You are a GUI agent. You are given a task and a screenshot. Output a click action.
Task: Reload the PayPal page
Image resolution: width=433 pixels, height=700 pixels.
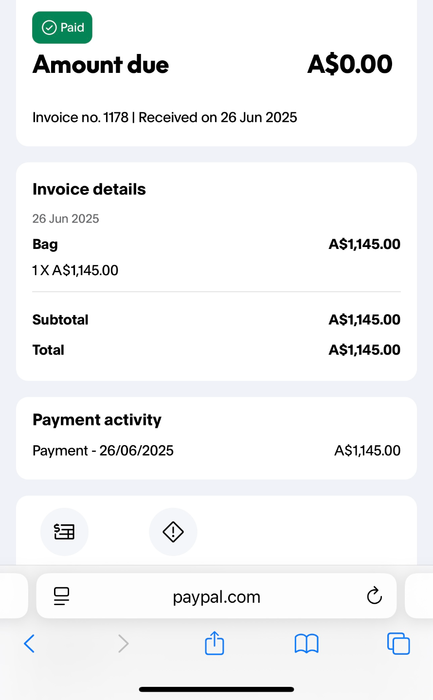[x=374, y=596]
